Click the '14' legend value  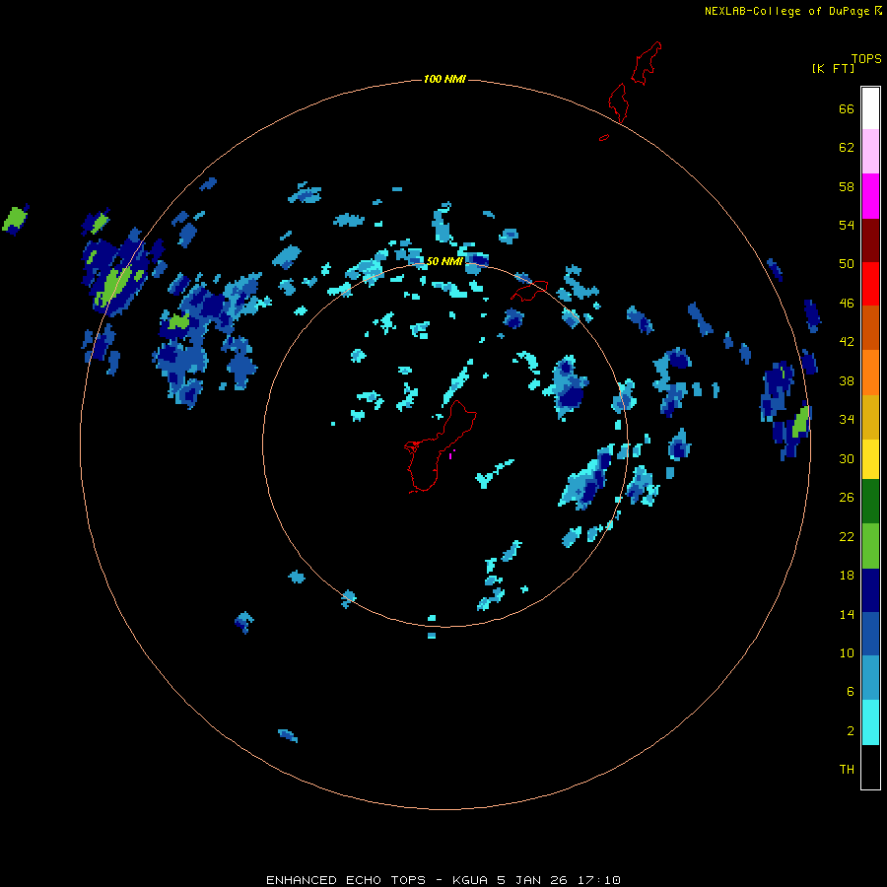(x=847, y=614)
